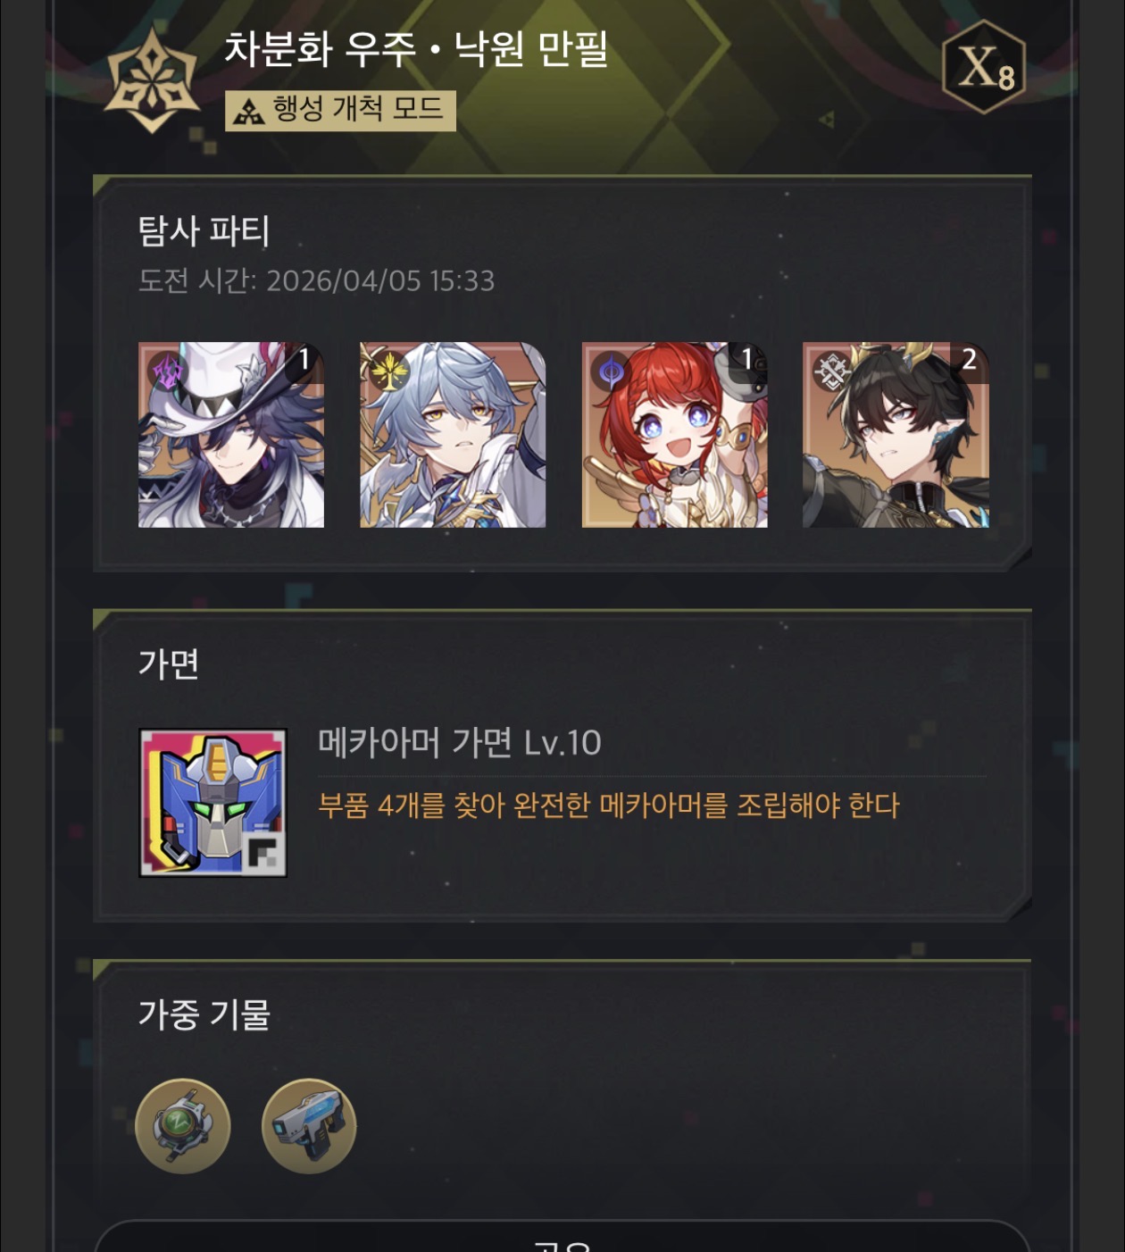View the blaster gun curio icon

309,1126
